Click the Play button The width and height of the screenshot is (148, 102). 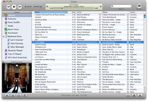click(14, 7)
